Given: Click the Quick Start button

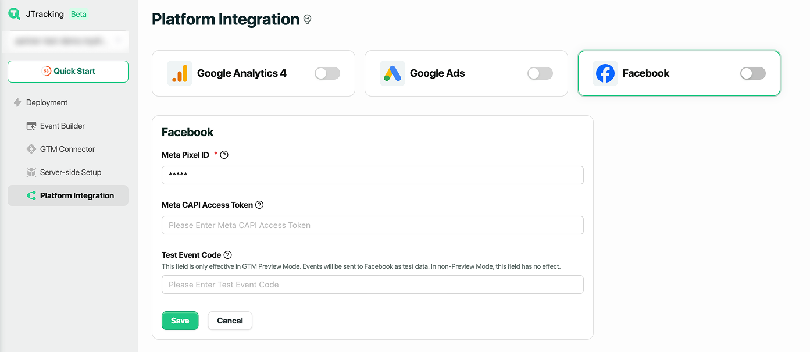Looking at the screenshot, I should [x=68, y=71].
